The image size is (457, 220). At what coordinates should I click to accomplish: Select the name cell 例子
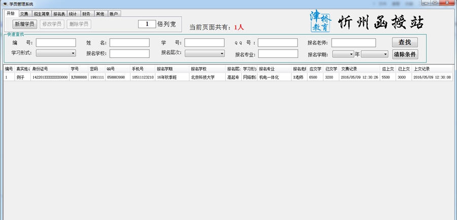point(23,77)
